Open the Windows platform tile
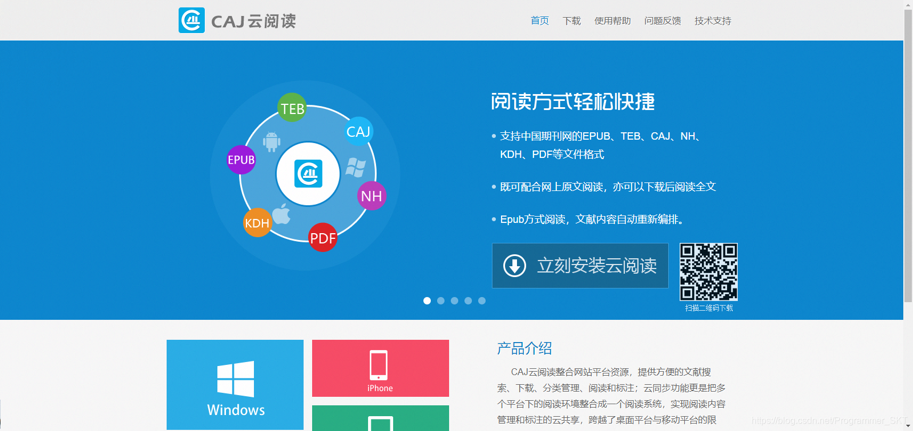 point(235,385)
